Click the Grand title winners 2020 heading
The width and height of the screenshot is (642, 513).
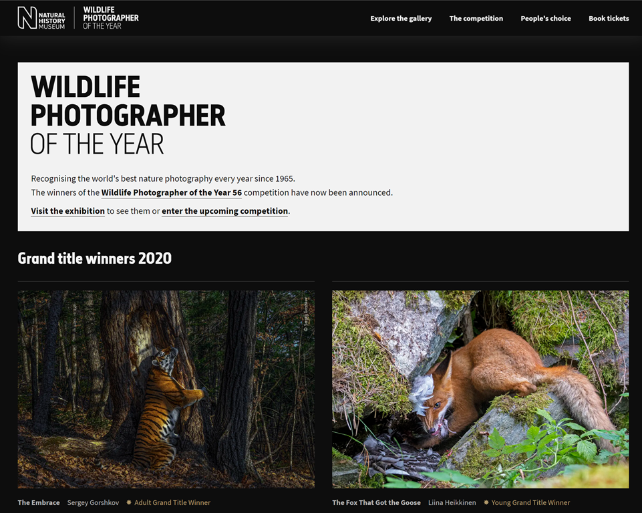pos(94,259)
